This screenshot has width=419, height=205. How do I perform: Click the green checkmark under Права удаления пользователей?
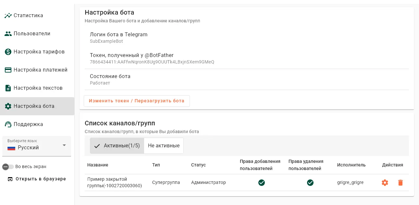[310, 183]
